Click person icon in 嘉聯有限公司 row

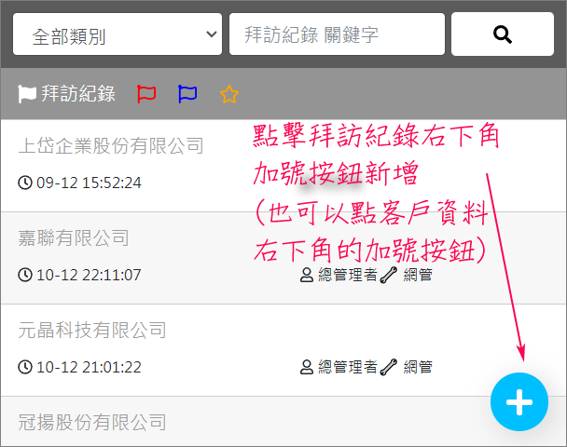[307, 275]
